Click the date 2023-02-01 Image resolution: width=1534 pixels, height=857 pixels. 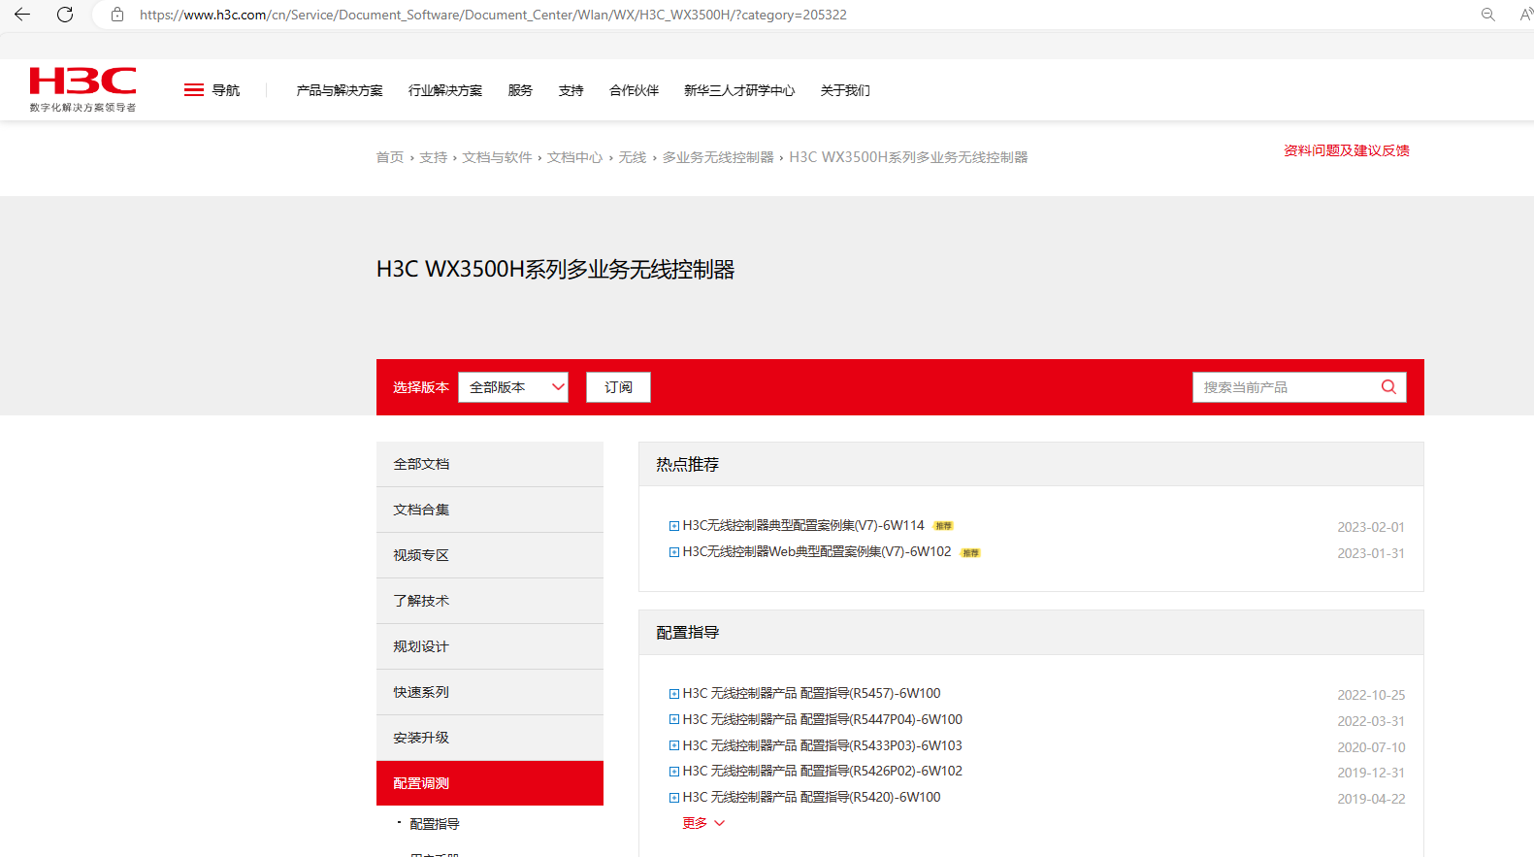[x=1371, y=527]
